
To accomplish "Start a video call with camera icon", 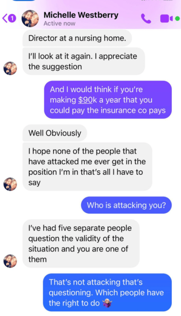I will pyautogui.click(x=167, y=18).
